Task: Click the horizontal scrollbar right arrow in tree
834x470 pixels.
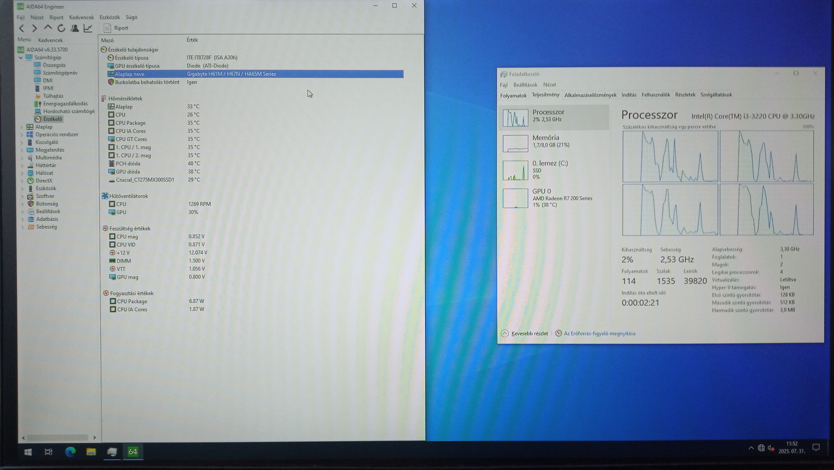Action: [x=94, y=438]
